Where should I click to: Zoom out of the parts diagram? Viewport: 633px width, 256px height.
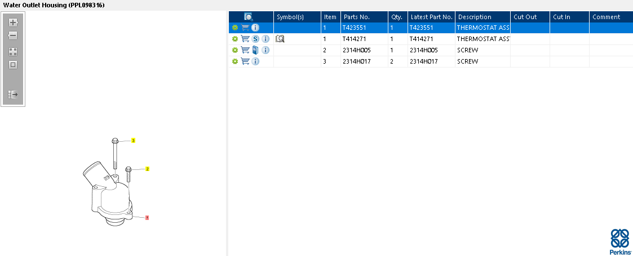[13, 35]
